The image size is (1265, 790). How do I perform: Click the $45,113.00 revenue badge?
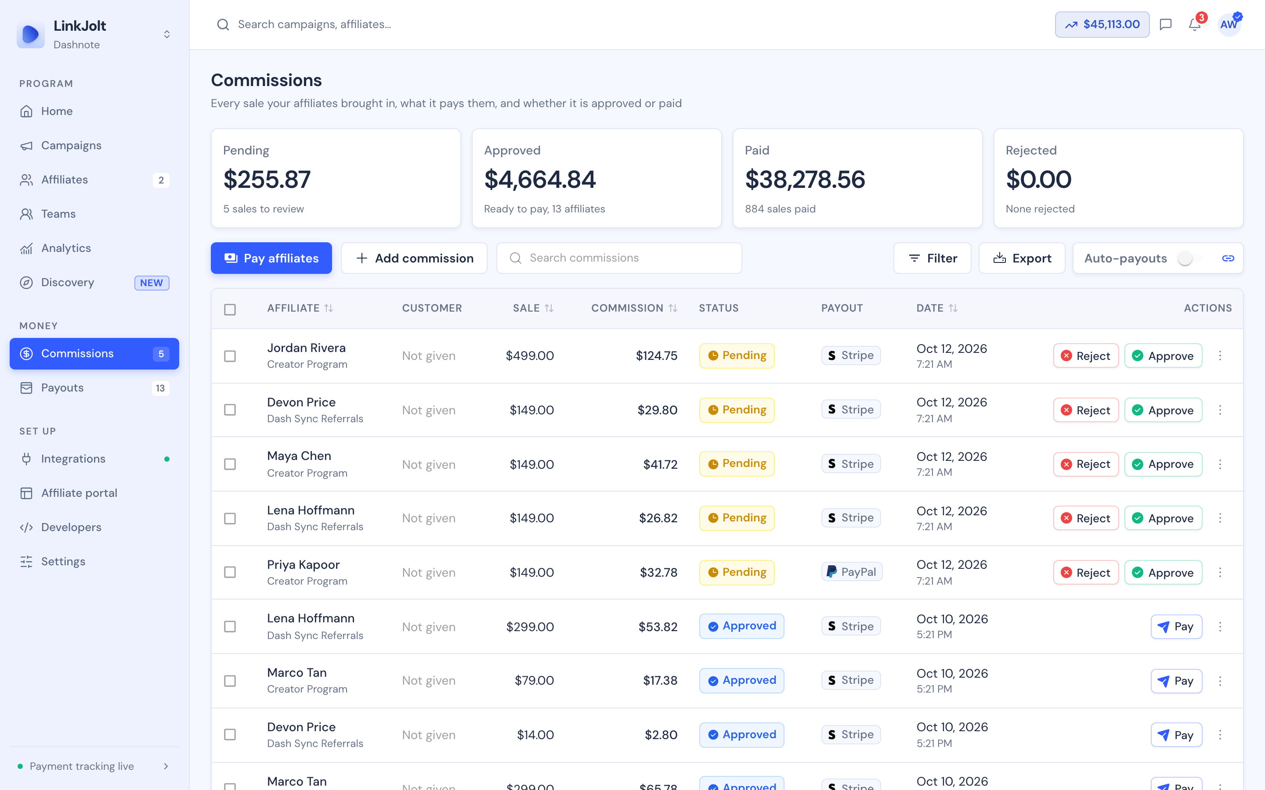(1102, 25)
